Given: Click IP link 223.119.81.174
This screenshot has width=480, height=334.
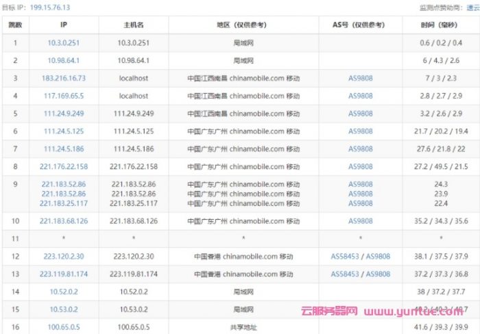Looking at the screenshot, I should (x=64, y=274).
